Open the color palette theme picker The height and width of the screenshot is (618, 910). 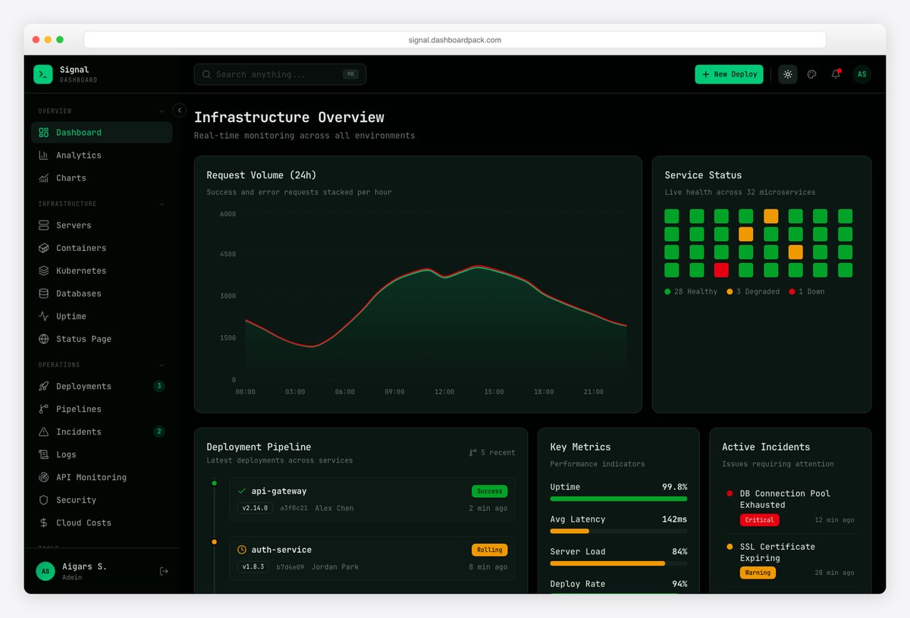pyautogui.click(x=812, y=74)
